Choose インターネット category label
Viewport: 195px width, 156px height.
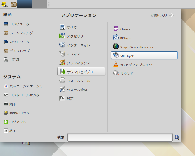click(x=79, y=45)
